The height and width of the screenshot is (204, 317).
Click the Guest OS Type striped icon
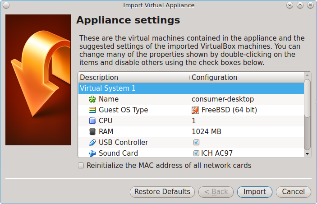click(x=92, y=110)
